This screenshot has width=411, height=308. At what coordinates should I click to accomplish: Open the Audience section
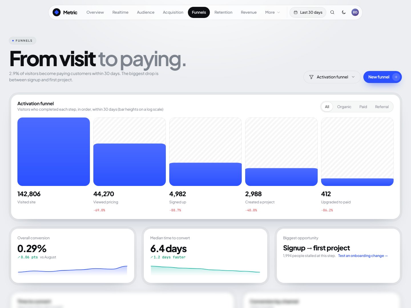(x=146, y=12)
